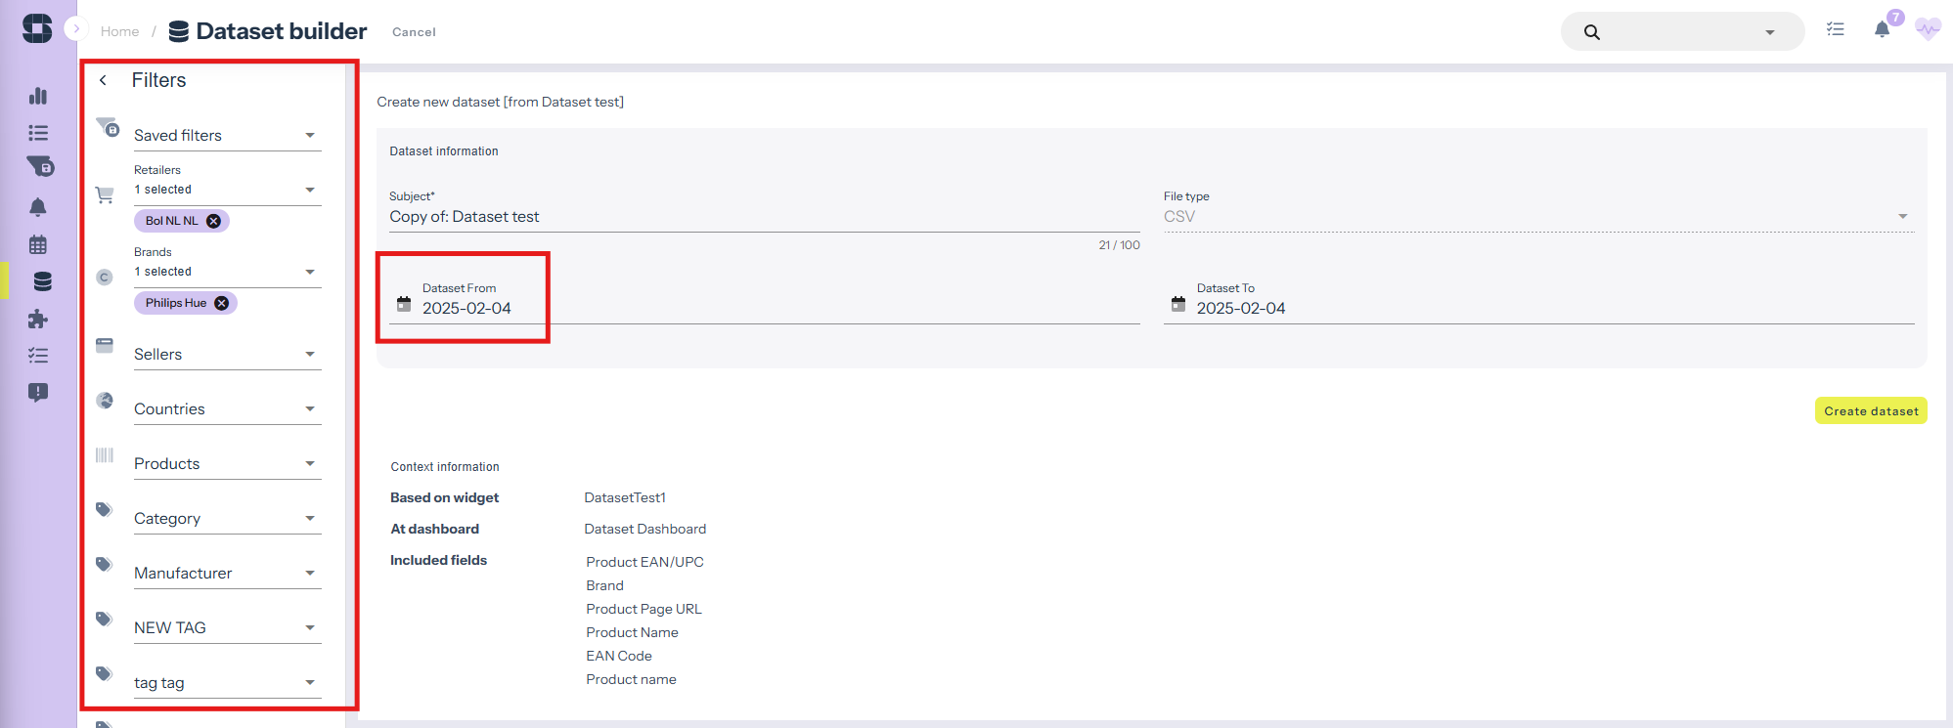Viewport: 1953px width, 728px height.
Task: Collapse the Filters panel with back arrow
Action: pos(103,80)
